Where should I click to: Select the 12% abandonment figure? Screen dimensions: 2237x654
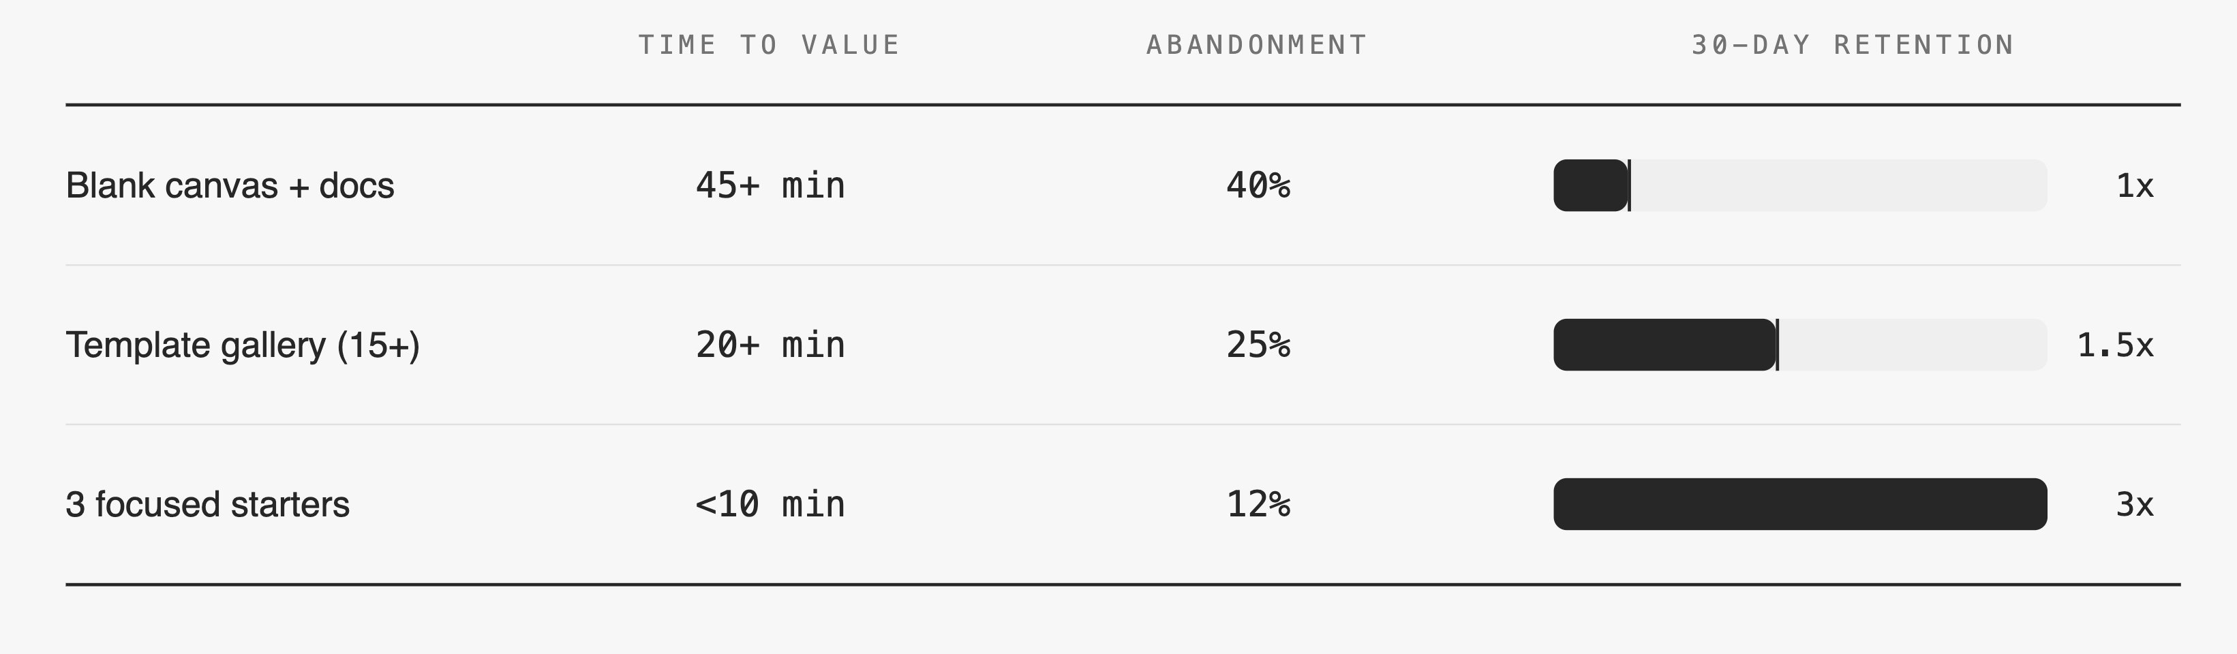point(1258,505)
